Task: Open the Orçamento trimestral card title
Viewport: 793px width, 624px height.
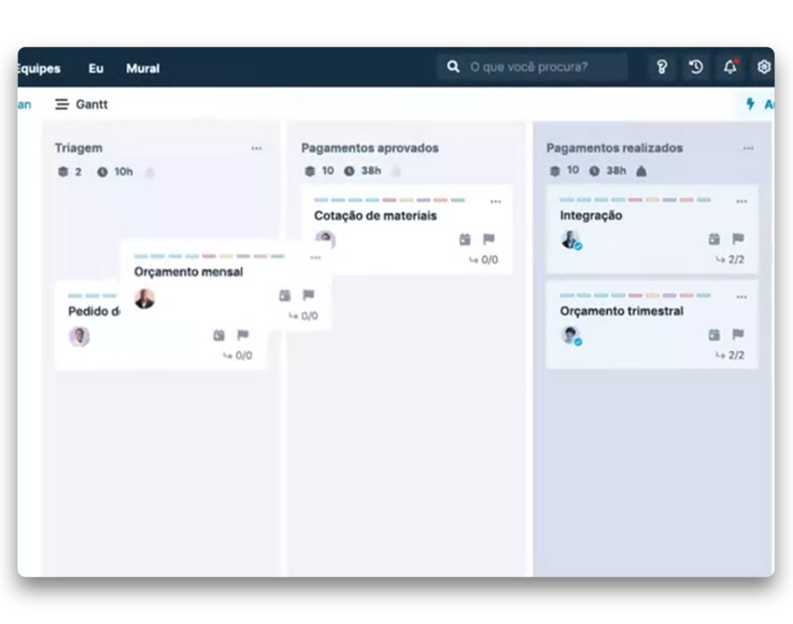Action: [621, 311]
